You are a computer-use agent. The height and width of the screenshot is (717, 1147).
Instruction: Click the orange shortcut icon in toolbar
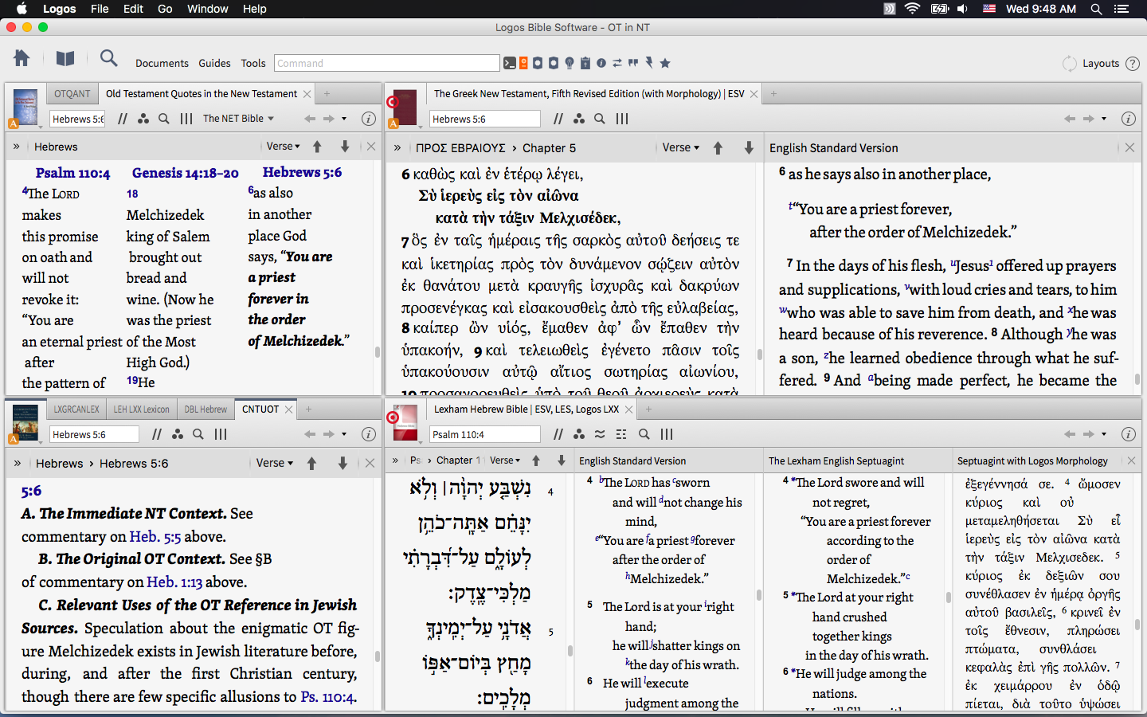coord(523,63)
